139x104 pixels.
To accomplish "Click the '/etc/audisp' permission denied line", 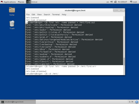I will point(49,54).
